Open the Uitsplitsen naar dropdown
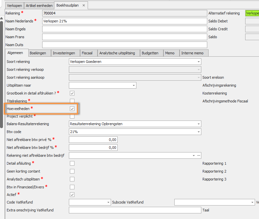The image size is (259, 219). 133,85
